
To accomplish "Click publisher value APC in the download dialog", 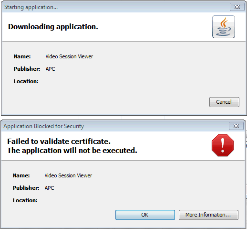I will 50,69.
